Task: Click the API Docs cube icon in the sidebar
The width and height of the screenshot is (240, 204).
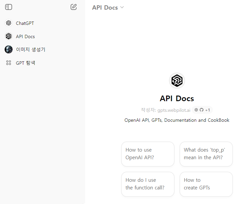Action: click(x=9, y=36)
